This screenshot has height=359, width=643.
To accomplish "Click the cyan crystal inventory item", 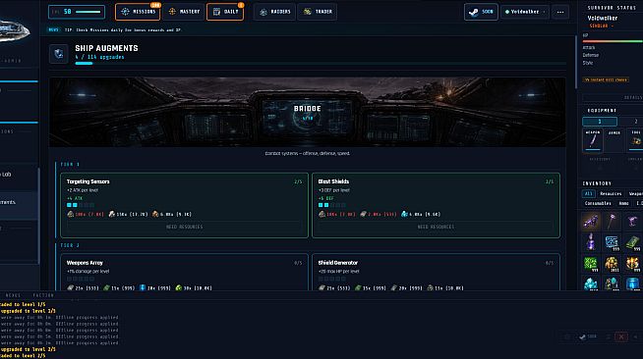I will pos(591,282).
